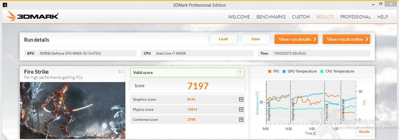Select the RESULTS tab
The height and width of the screenshot is (140, 399).
pyautogui.click(x=325, y=17)
